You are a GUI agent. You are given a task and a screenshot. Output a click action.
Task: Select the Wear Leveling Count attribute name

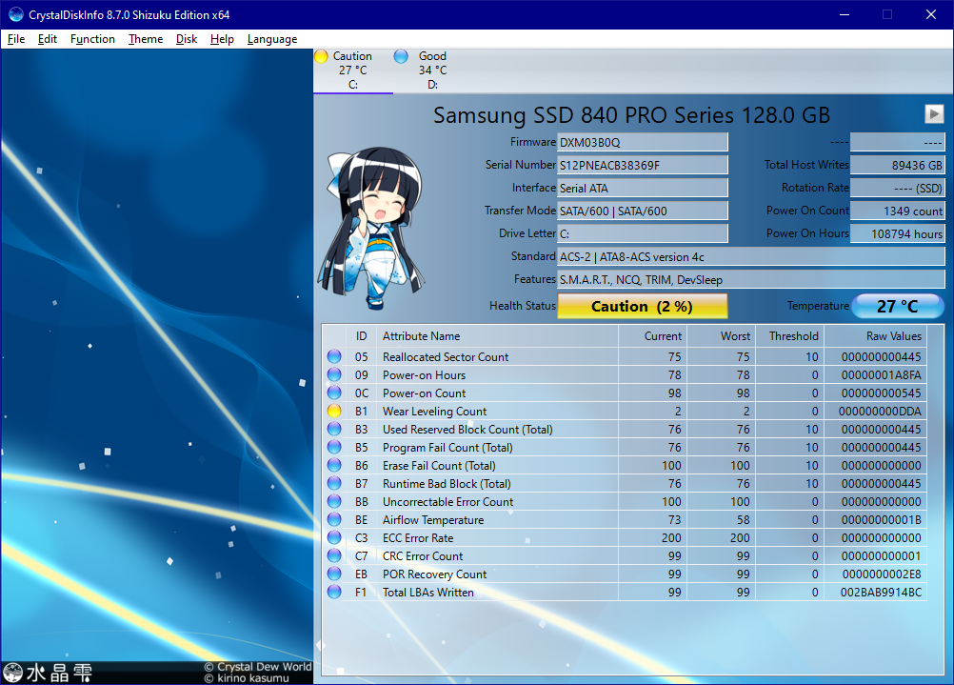(x=434, y=412)
